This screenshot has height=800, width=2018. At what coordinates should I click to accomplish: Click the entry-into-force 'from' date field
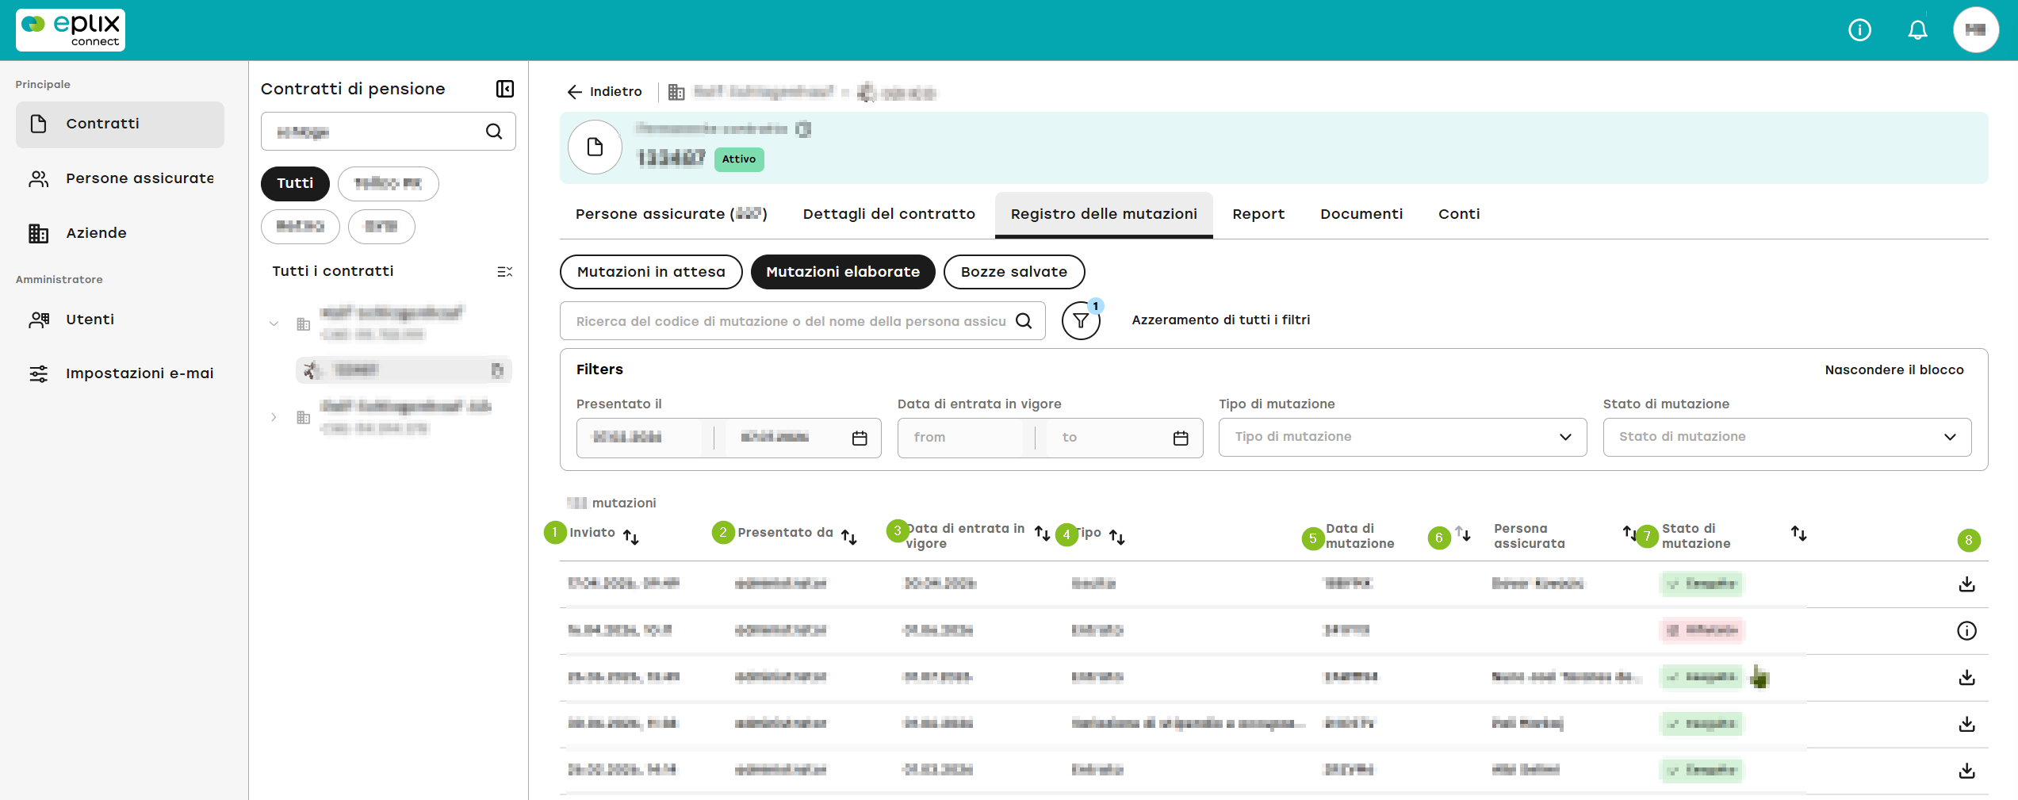[x=965, y=438]
